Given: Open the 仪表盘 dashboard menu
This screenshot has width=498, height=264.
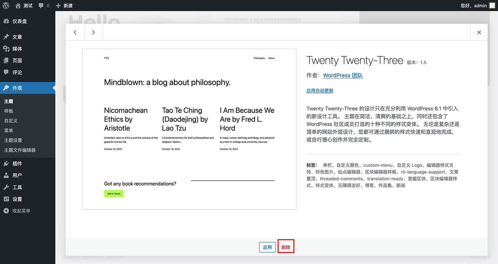Looking at the screenshot, I should pyautogui.click(x=28, y=21).
